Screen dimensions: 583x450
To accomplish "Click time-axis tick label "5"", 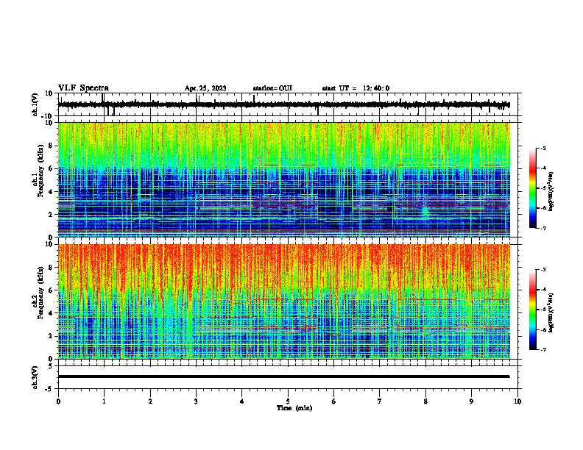I will click(288, 401).
